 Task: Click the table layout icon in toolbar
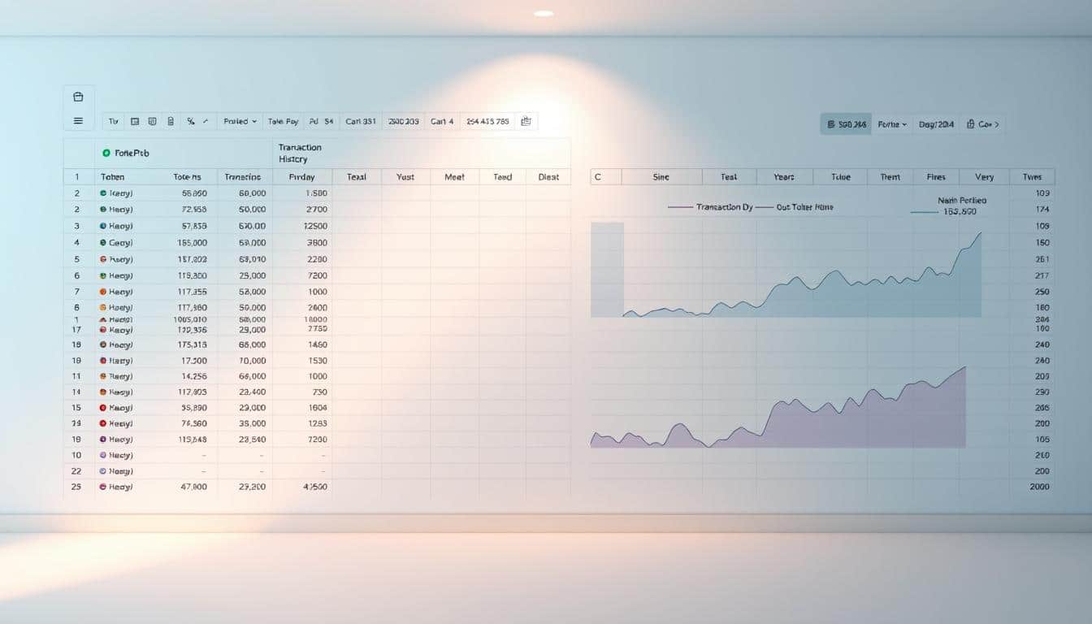point(135,121)
